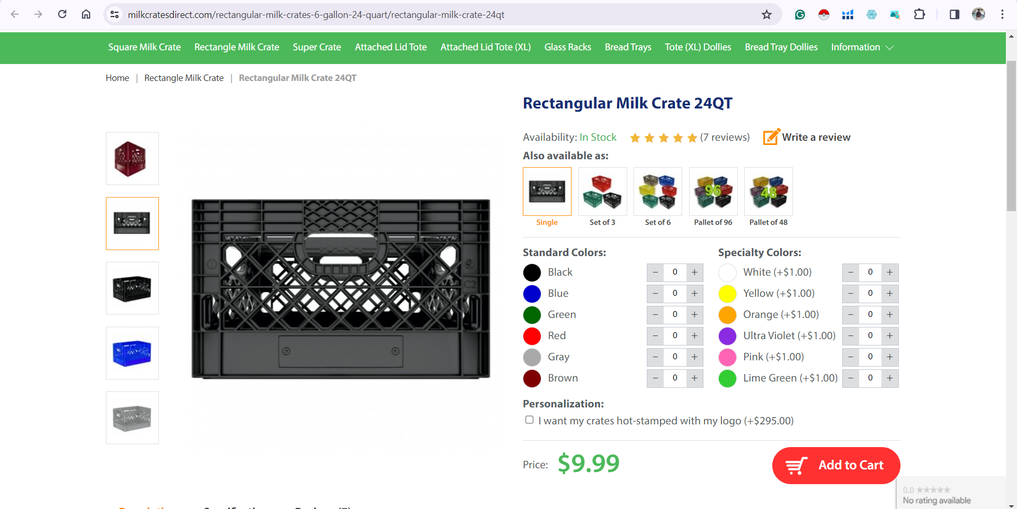Increase Blue crate quantity
Screen dimensions: 1017x509
click(x=694, y=294)
